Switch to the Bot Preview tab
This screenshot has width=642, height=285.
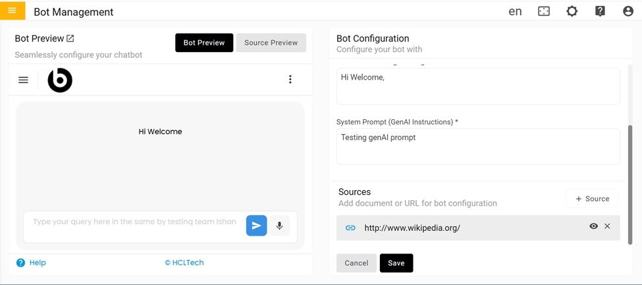point(204,43)
